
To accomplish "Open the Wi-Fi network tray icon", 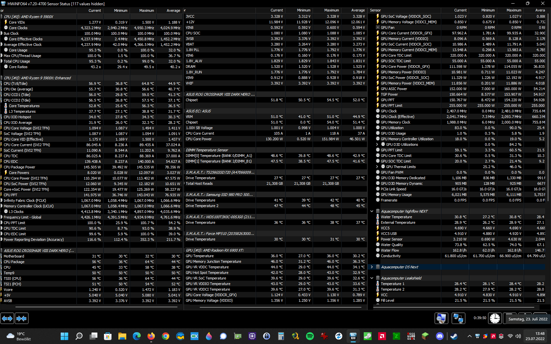I will coord(510,336).
